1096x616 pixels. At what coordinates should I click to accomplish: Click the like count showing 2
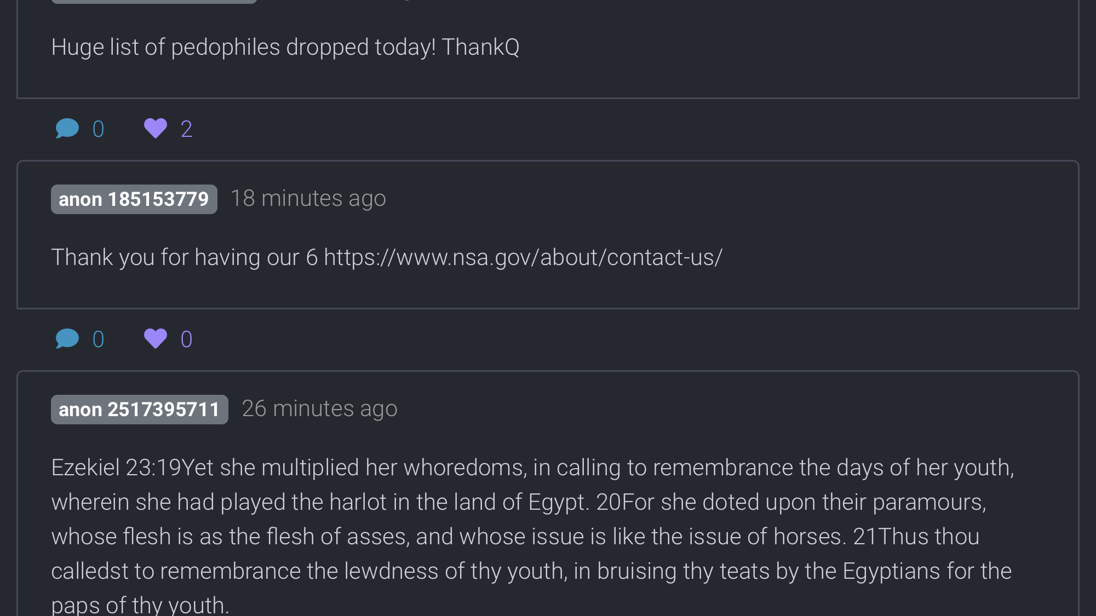(186, 129)
